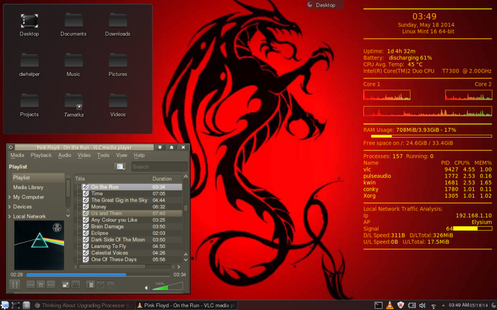Open the Pictures folder

(x=118, y=65)
